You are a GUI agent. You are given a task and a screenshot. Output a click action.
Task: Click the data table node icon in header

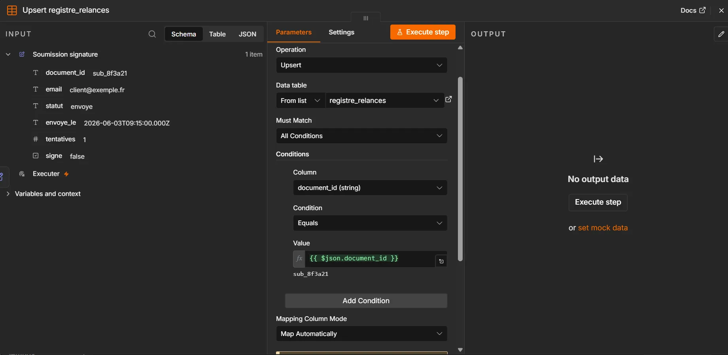[x=12, y=10]
